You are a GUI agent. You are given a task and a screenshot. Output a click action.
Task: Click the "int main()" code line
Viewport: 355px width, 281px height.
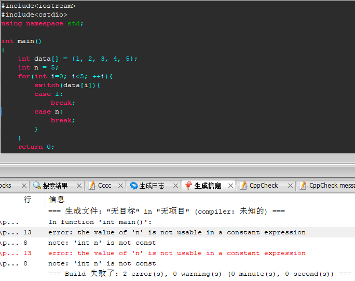[21, 41]
